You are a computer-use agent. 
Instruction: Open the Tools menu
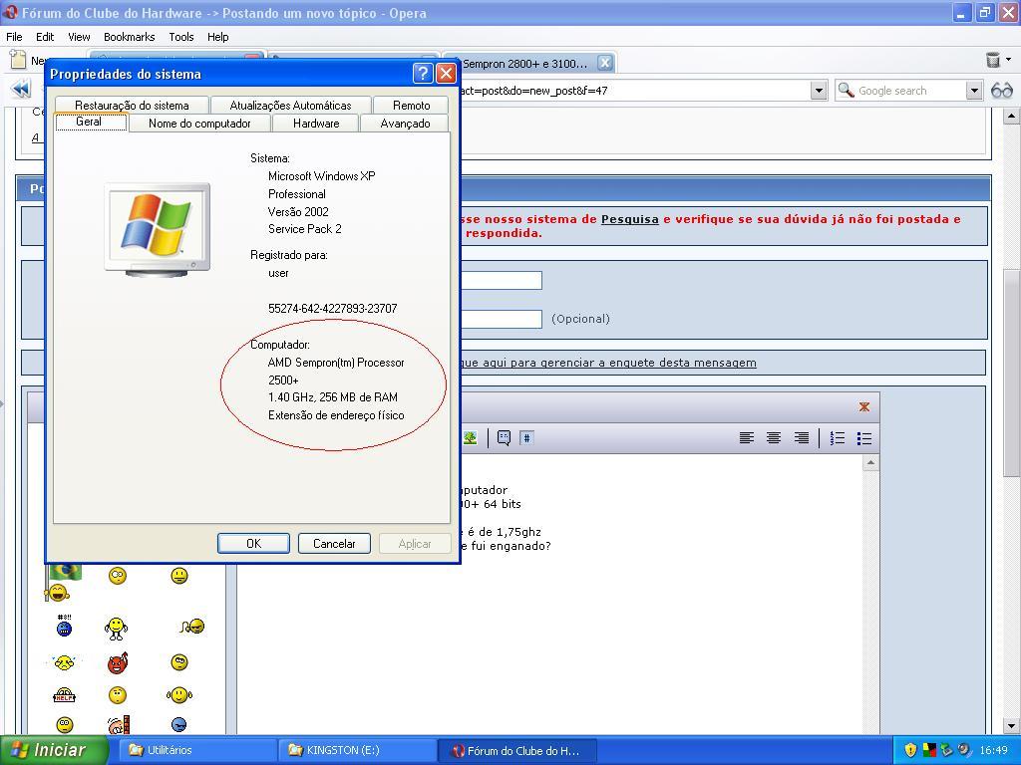tap(181, 37)
